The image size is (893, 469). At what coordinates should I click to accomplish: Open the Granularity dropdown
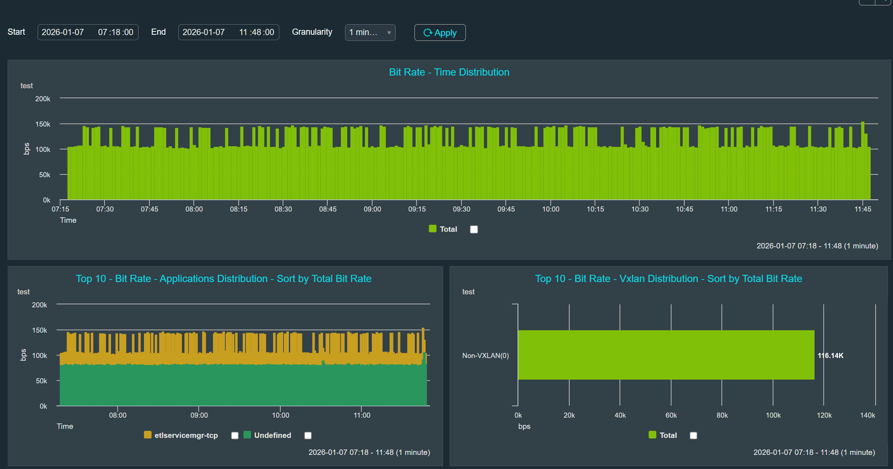coord(370,33)
